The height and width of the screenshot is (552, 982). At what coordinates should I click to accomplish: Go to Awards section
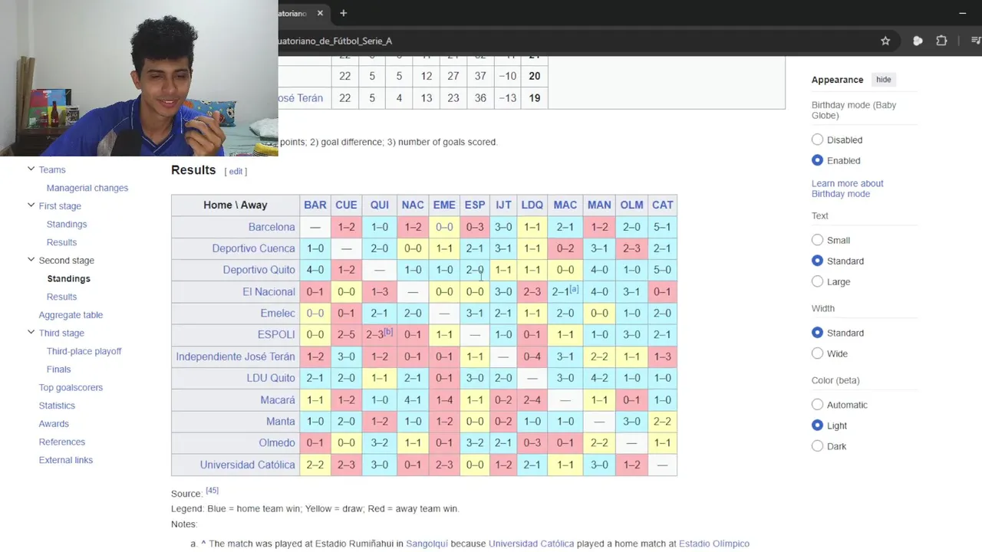pyautogui.click(x=54, y=424)
